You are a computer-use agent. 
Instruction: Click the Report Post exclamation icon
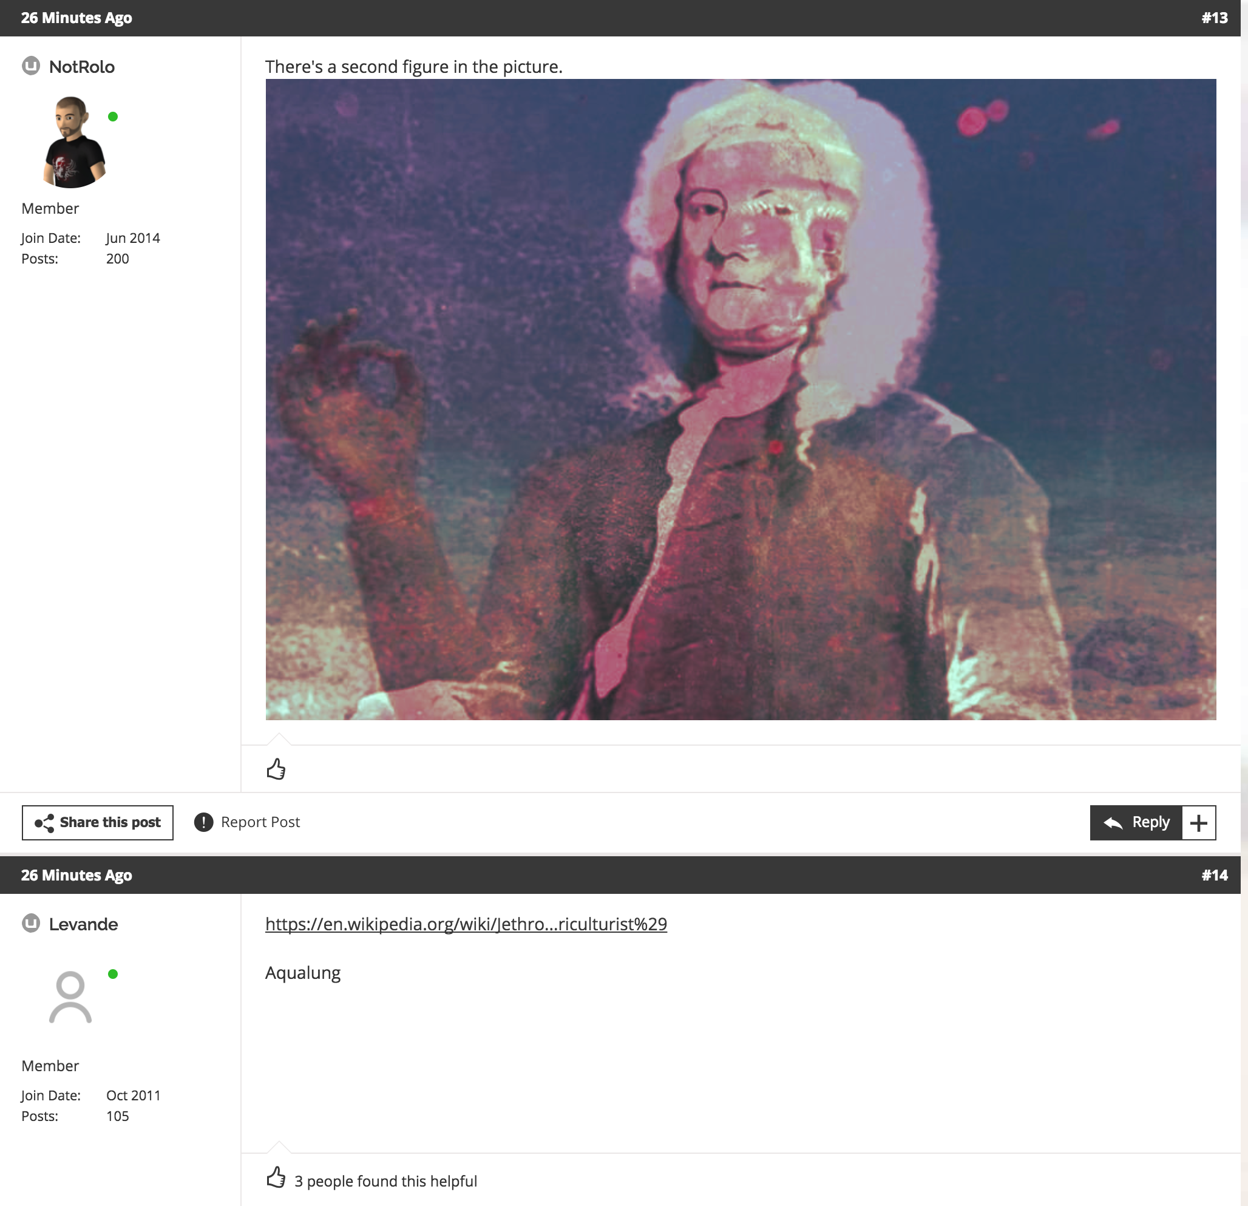(204, 822)
